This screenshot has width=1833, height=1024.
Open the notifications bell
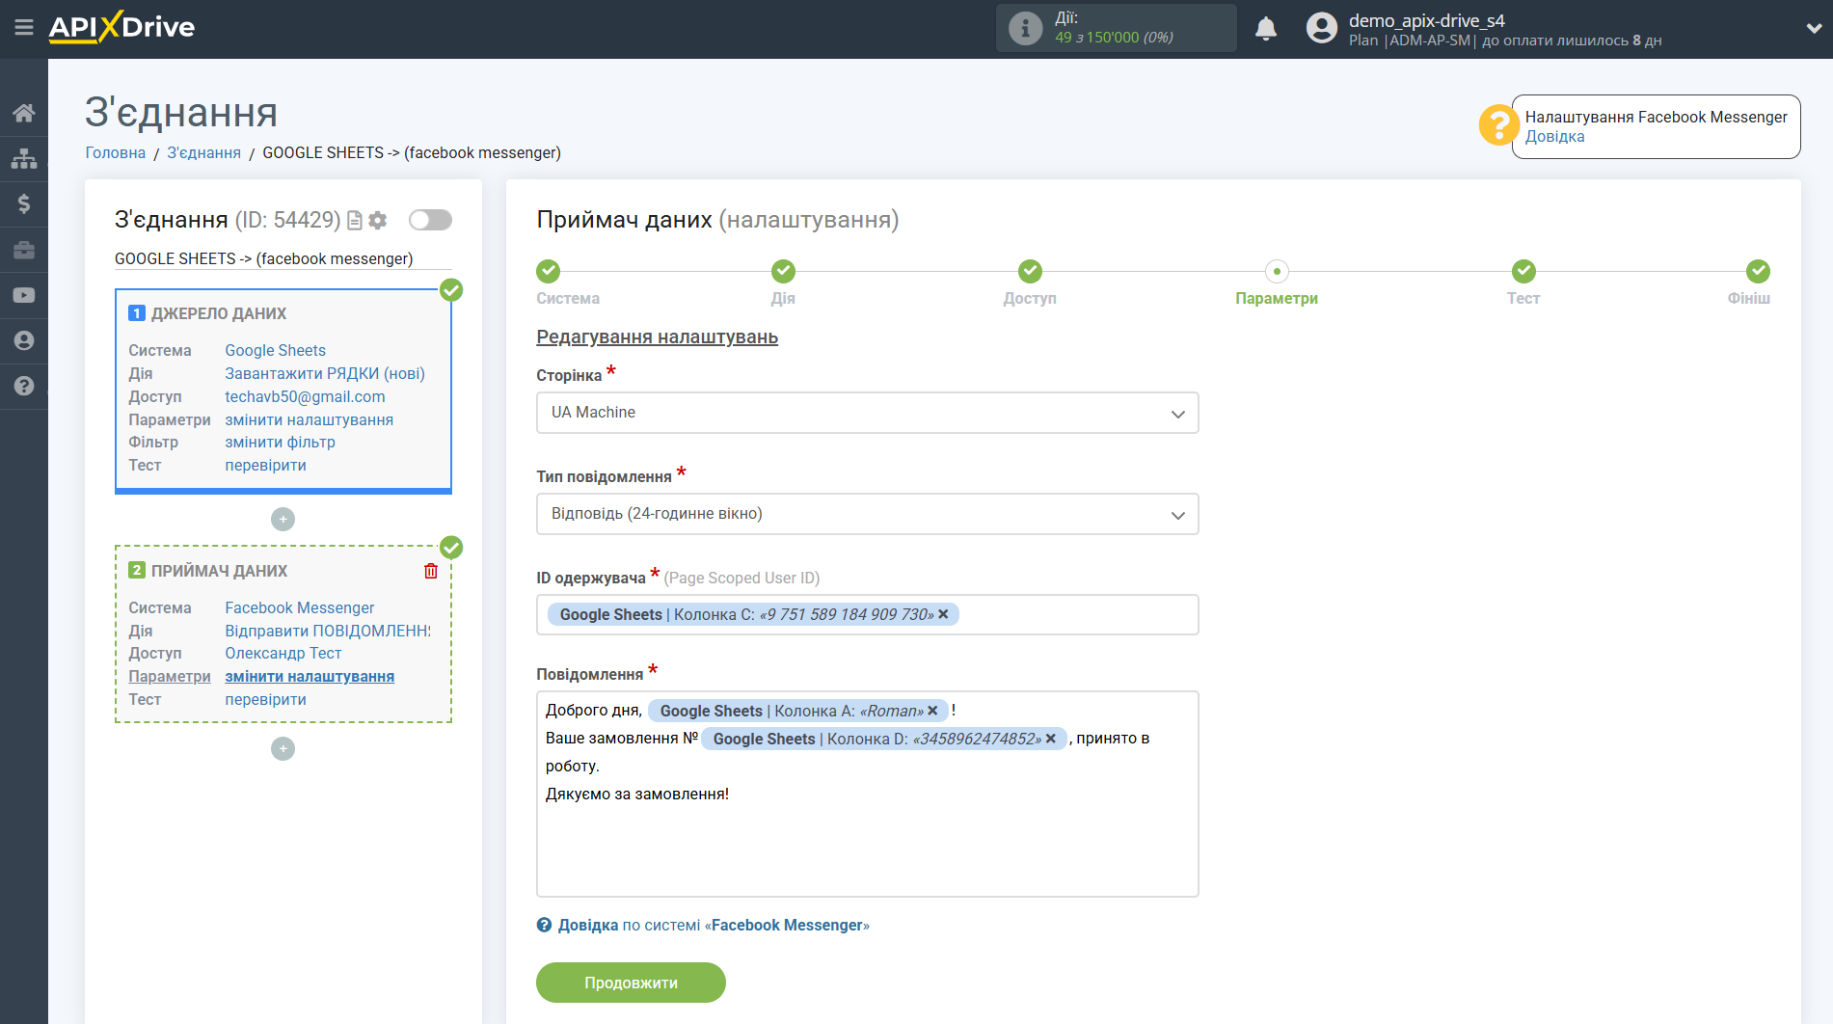point(1266,28)
